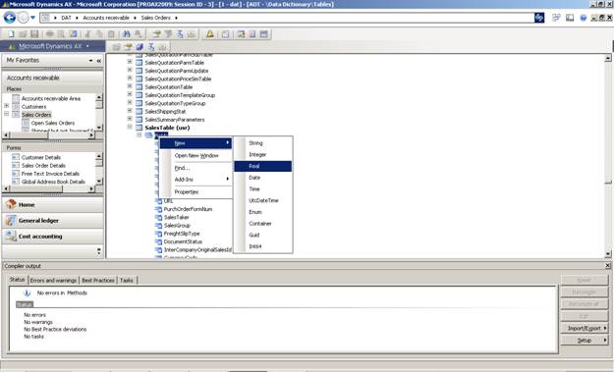This screenshot has height=372, width=614.
Task: Click the Home module house icon
Action: [11, 204]
